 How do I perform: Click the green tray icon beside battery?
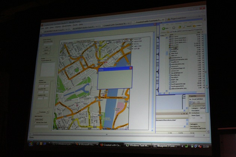pyautogui.click(x=186, y=146)
